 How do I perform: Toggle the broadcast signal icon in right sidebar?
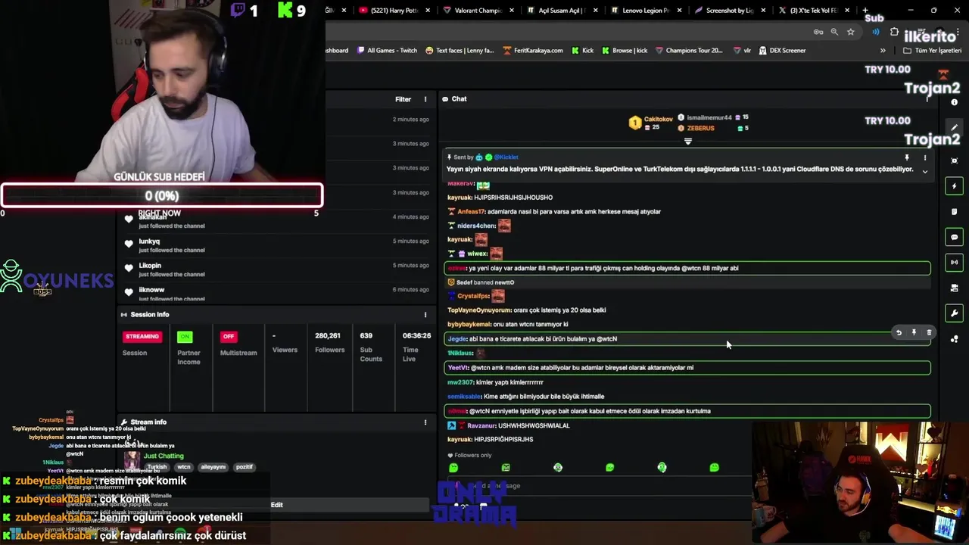(x=954, y=262)
